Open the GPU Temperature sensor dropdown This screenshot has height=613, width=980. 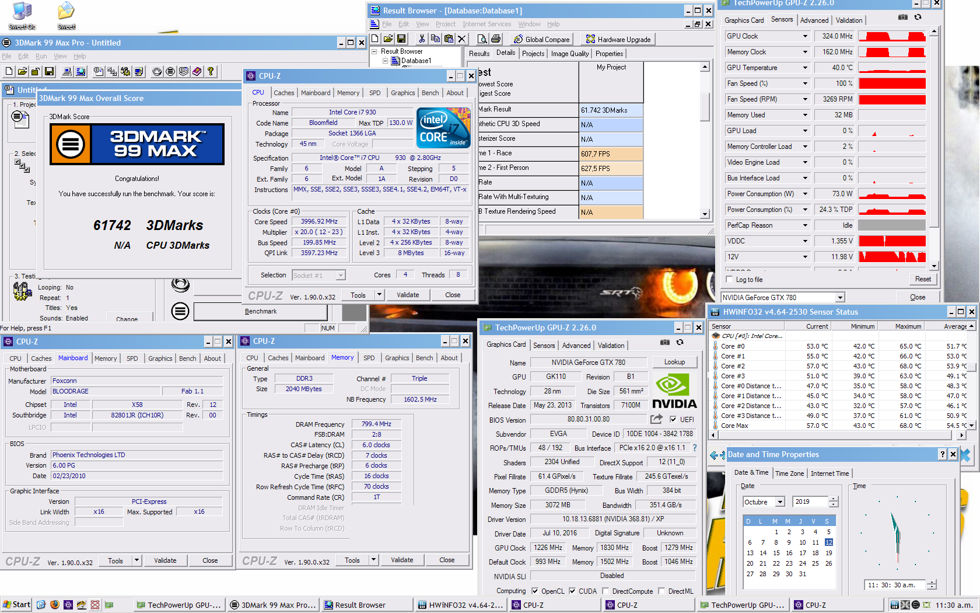(x=805, y=68)
